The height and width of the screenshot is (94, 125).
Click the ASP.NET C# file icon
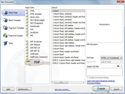[27, 48]
